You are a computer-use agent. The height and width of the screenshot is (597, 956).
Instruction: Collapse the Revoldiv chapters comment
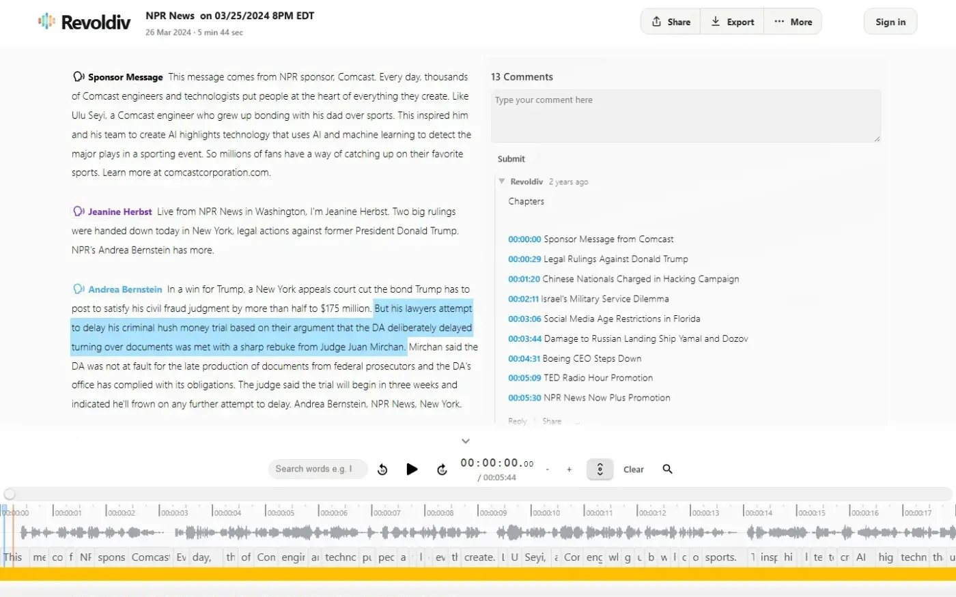point(502,181)
